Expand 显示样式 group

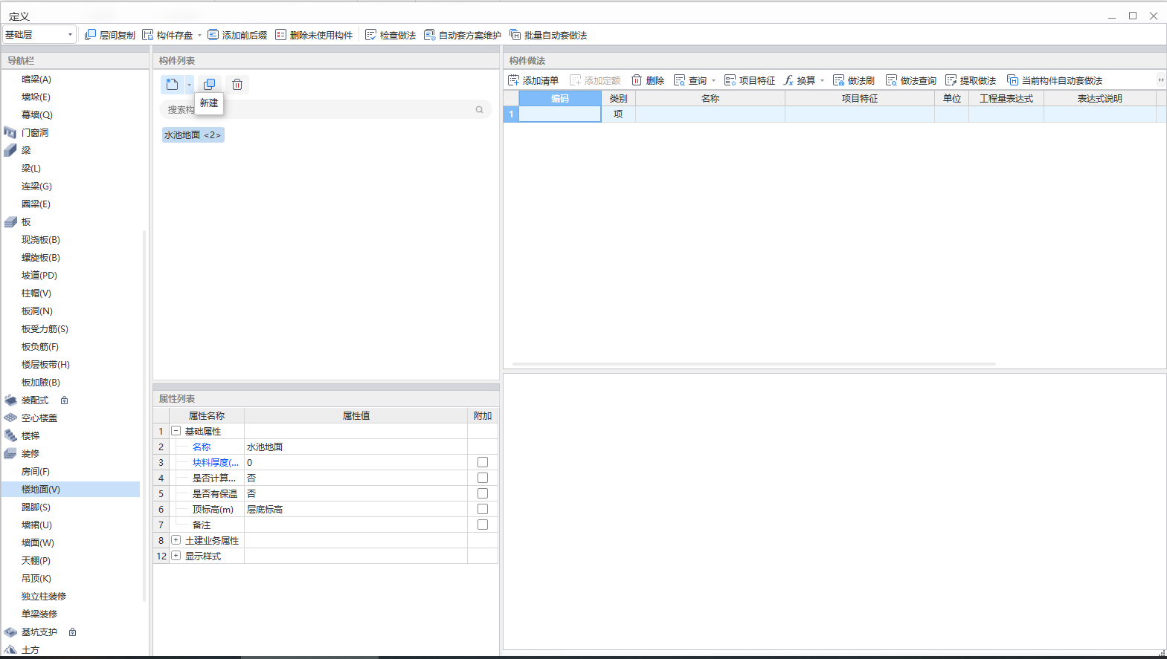coord(176,556)
